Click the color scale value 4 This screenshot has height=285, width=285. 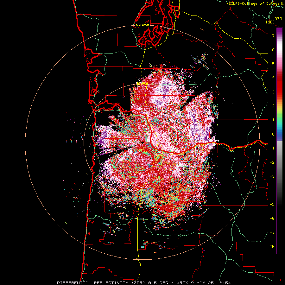pyautogui.click(x=273, y=78)
